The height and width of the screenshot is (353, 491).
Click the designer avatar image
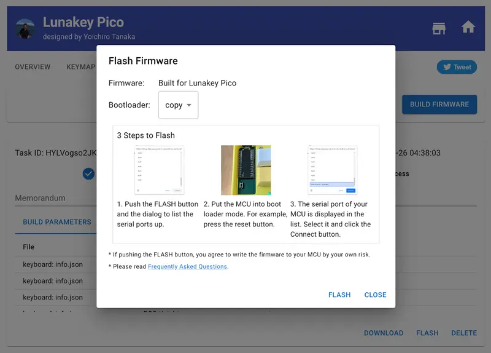pyautogui.click(x=25, y=29)
